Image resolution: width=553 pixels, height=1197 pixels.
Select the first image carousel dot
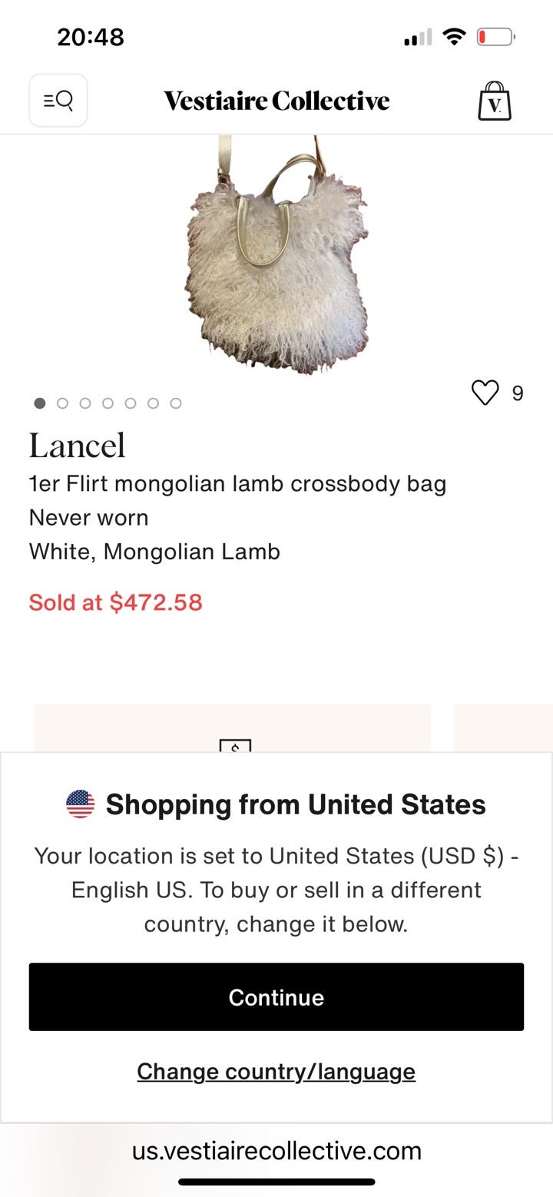(40, 403)
